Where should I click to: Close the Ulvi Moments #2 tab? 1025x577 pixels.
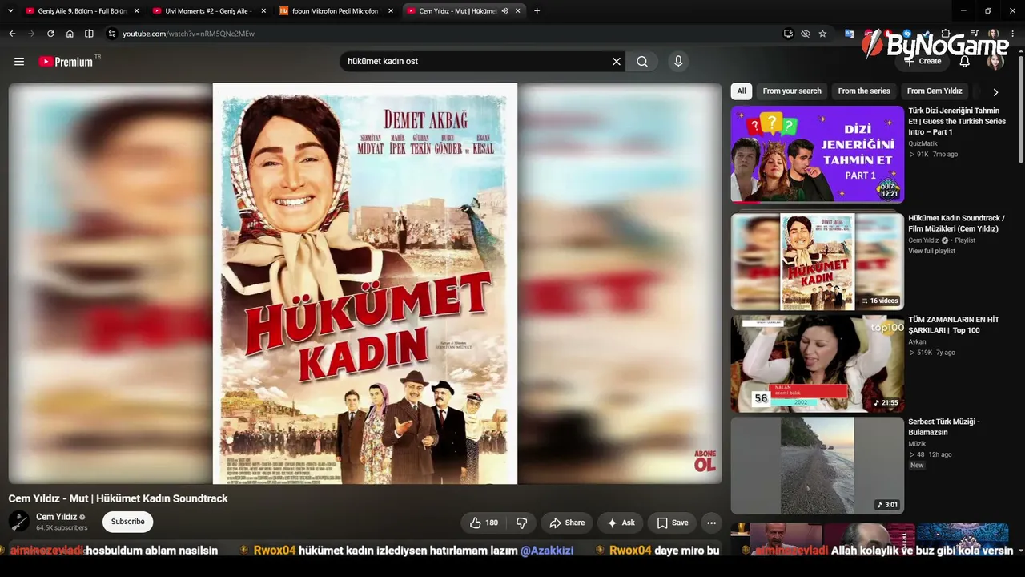263,10
